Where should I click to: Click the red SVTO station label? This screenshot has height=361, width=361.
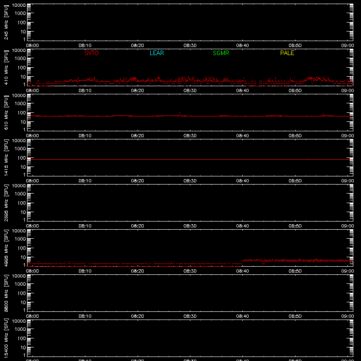[x=92, y=53]
